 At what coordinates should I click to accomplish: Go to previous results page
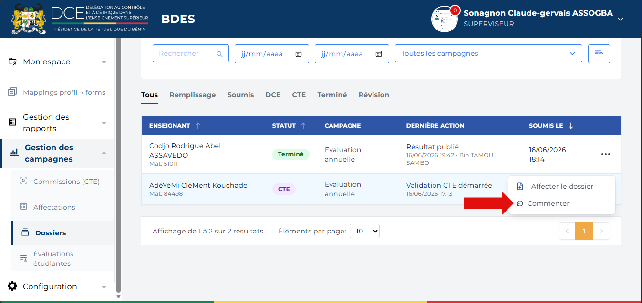coord(567,231)
